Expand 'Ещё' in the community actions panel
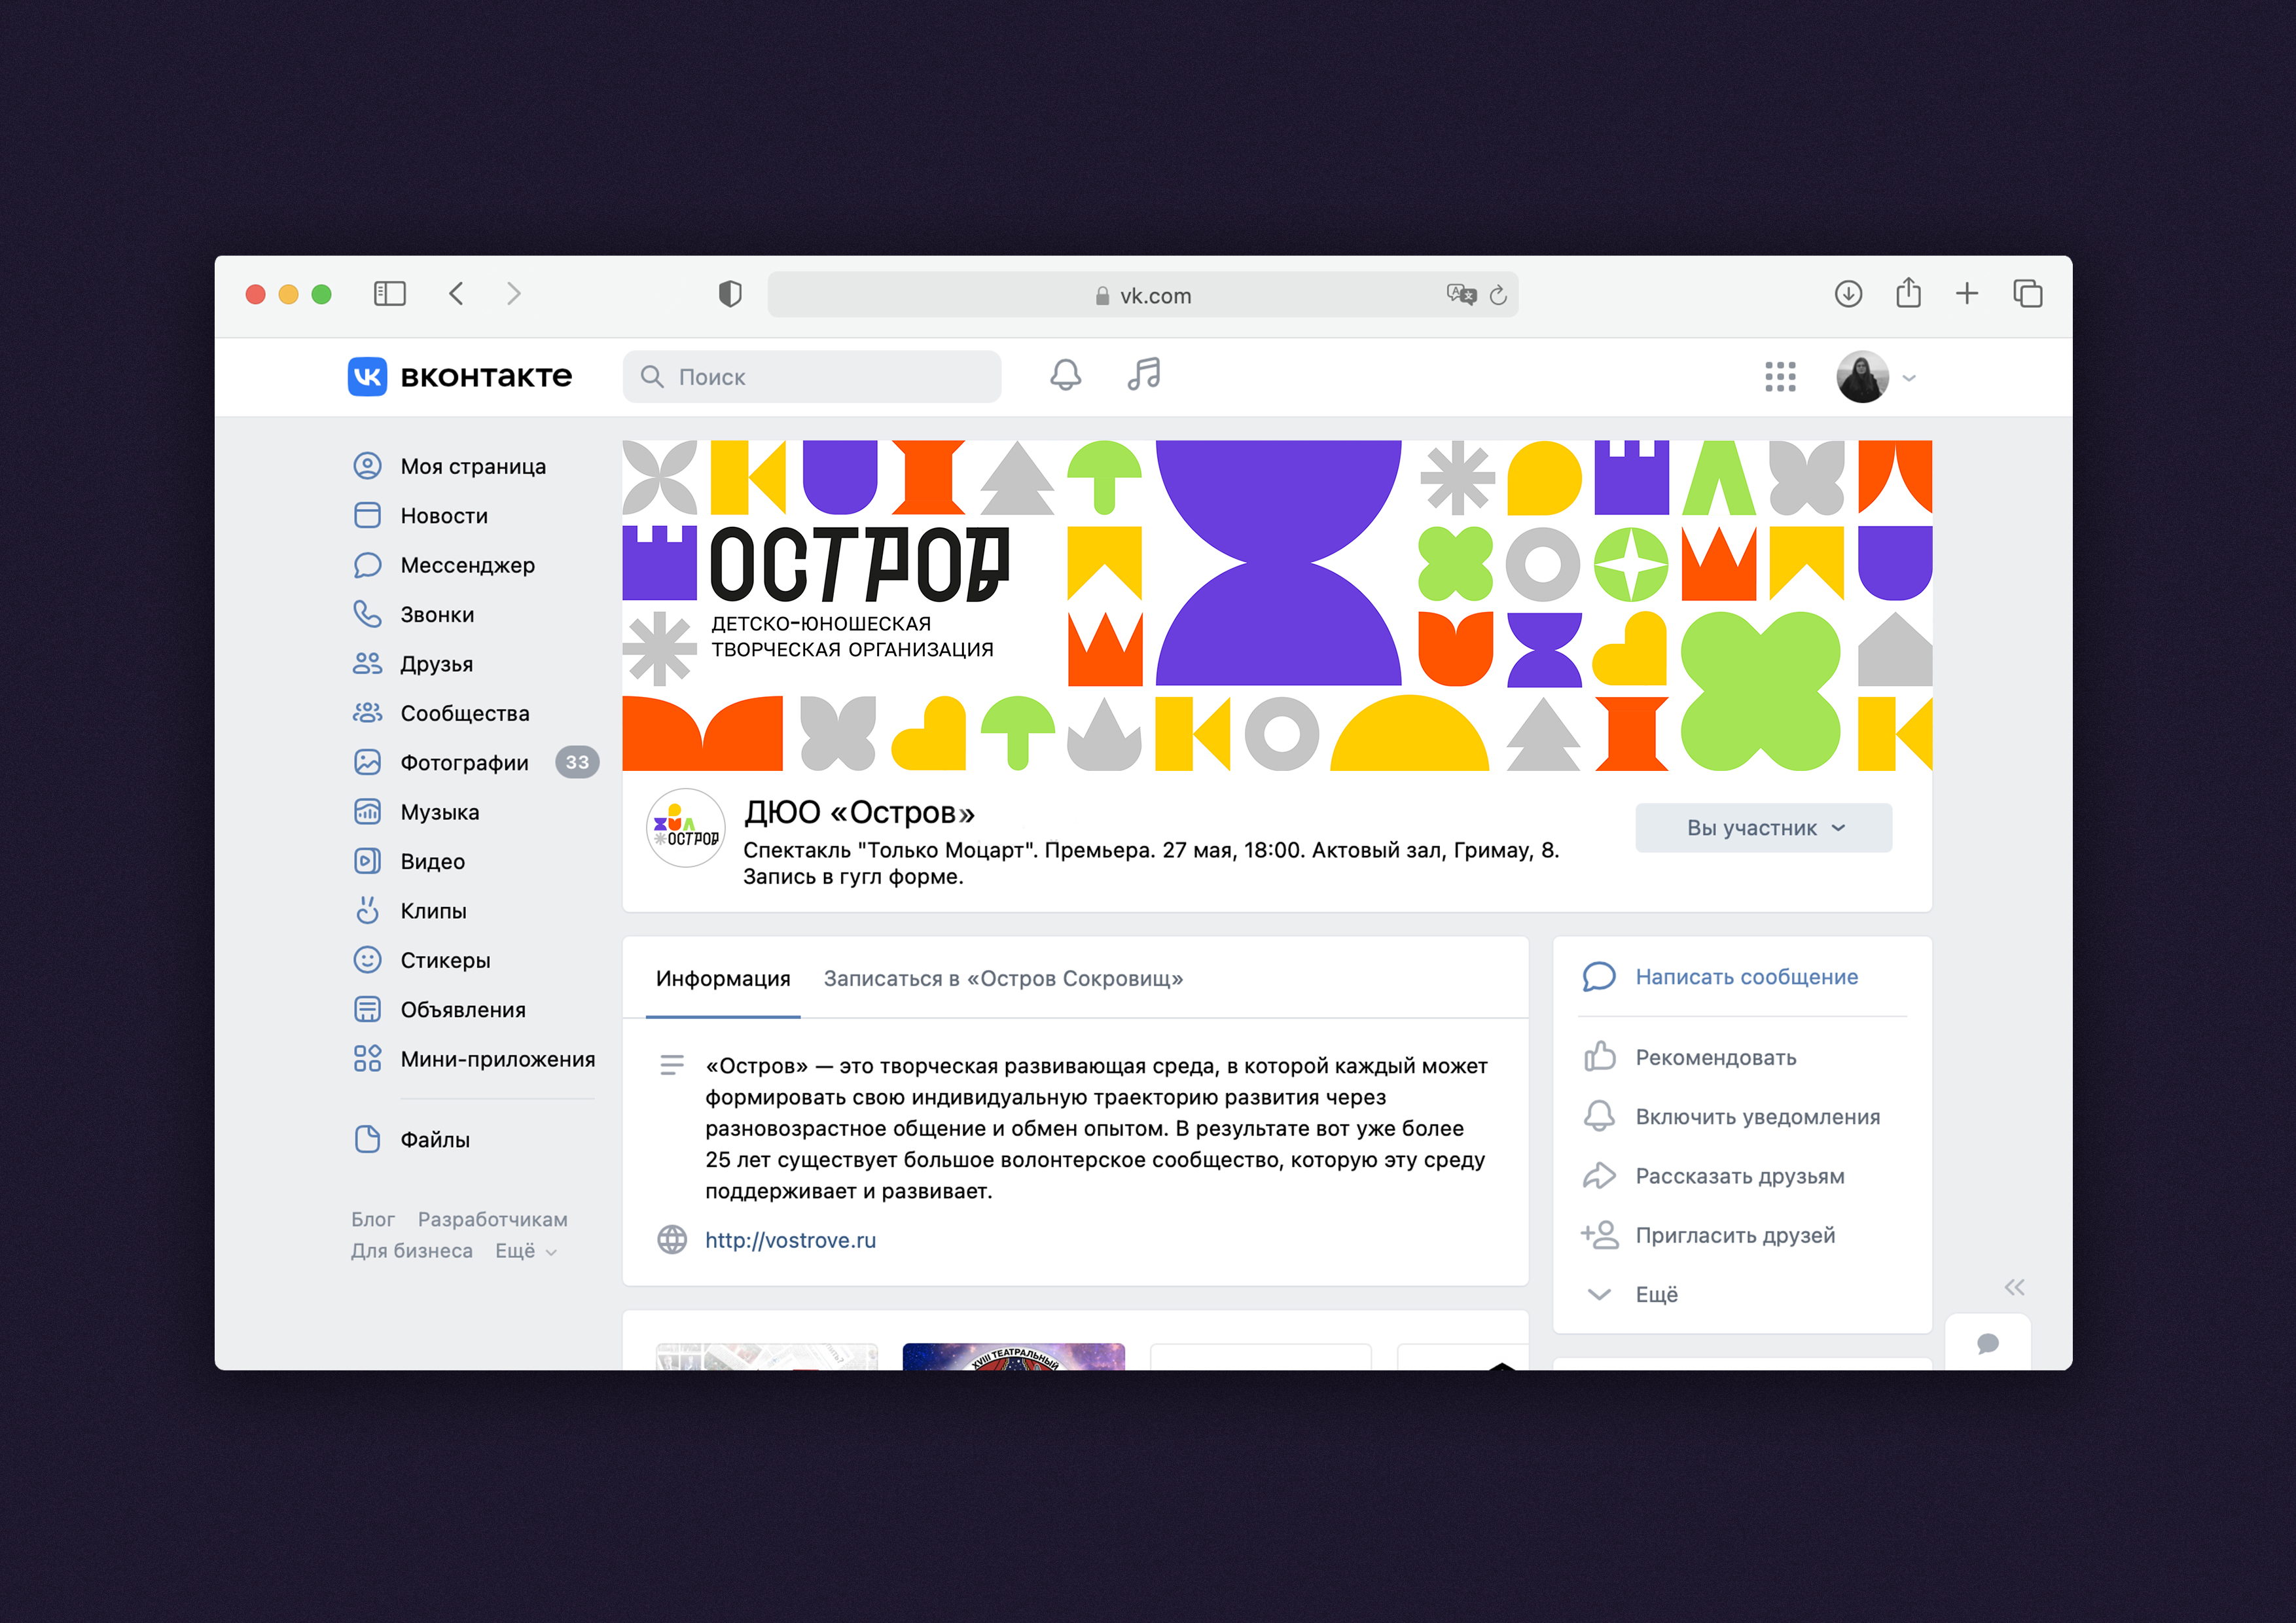This screenshot has height=1623, width=2296. [x=1656, y=1295]
